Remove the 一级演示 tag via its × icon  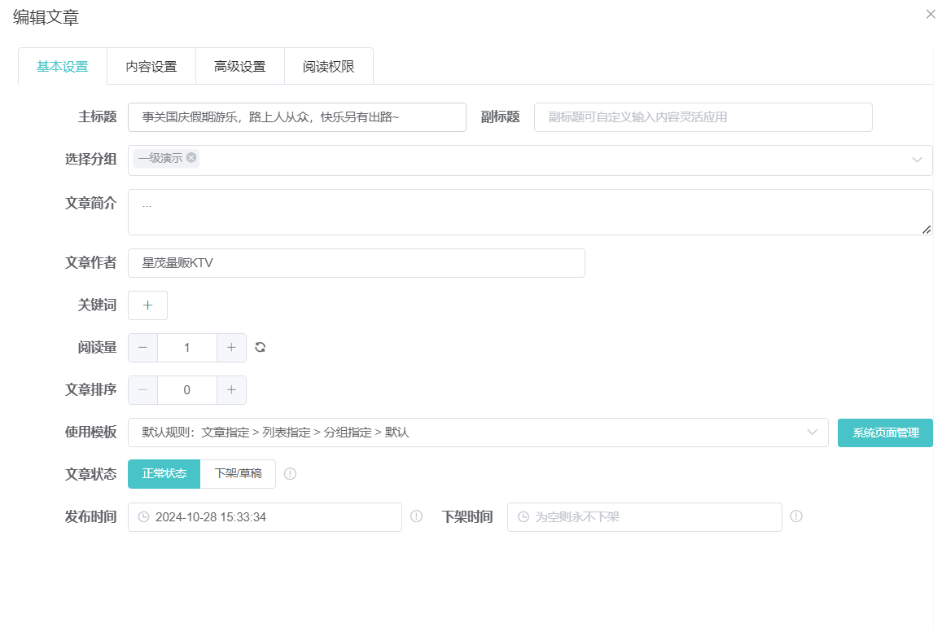pos(191,160)
